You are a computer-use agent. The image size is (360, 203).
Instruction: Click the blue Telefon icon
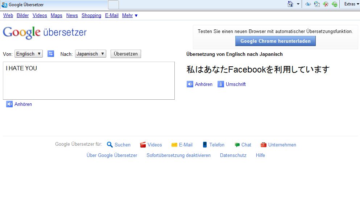point(205,145)
